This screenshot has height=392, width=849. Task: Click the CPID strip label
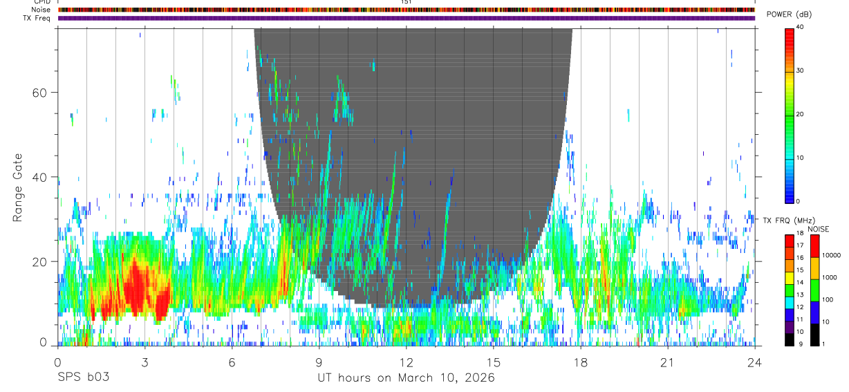[x=41, y=2]
